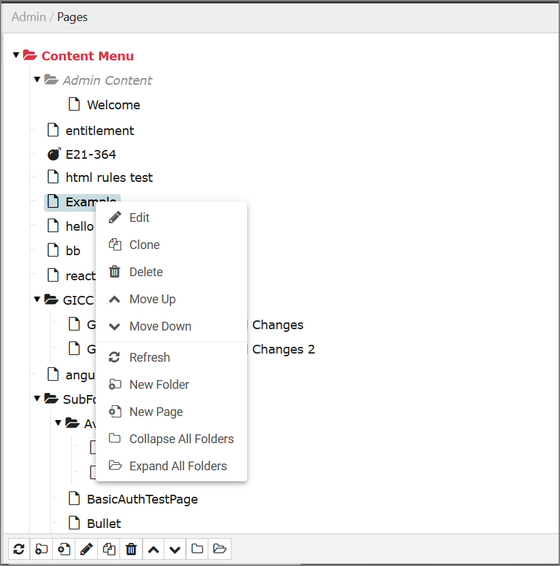Click the Clone icon in the bottom toolbar
The width and height of the screenshot is (560, 566).
coord(109,549)
